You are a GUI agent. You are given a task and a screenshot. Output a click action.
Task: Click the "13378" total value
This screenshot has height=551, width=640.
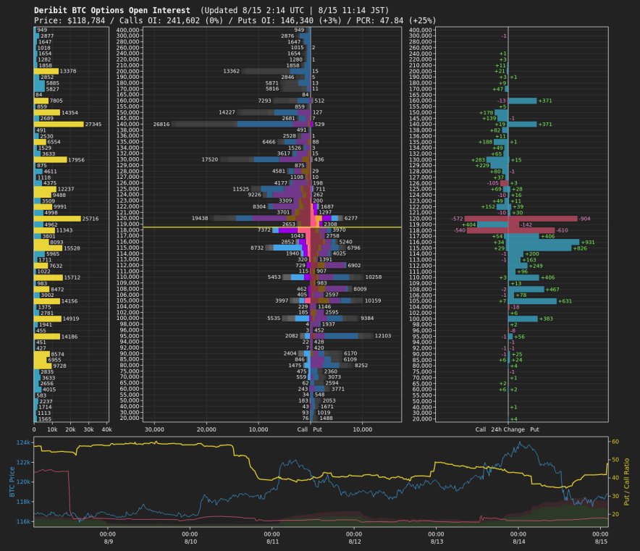tap(68, 71)
